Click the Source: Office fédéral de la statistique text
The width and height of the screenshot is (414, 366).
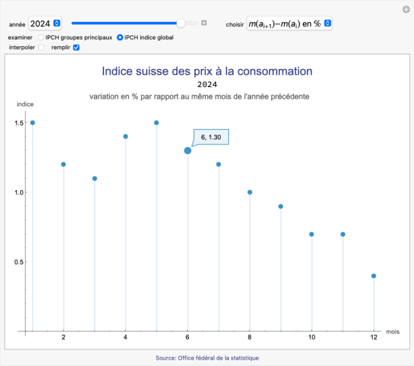coord(207,358)
